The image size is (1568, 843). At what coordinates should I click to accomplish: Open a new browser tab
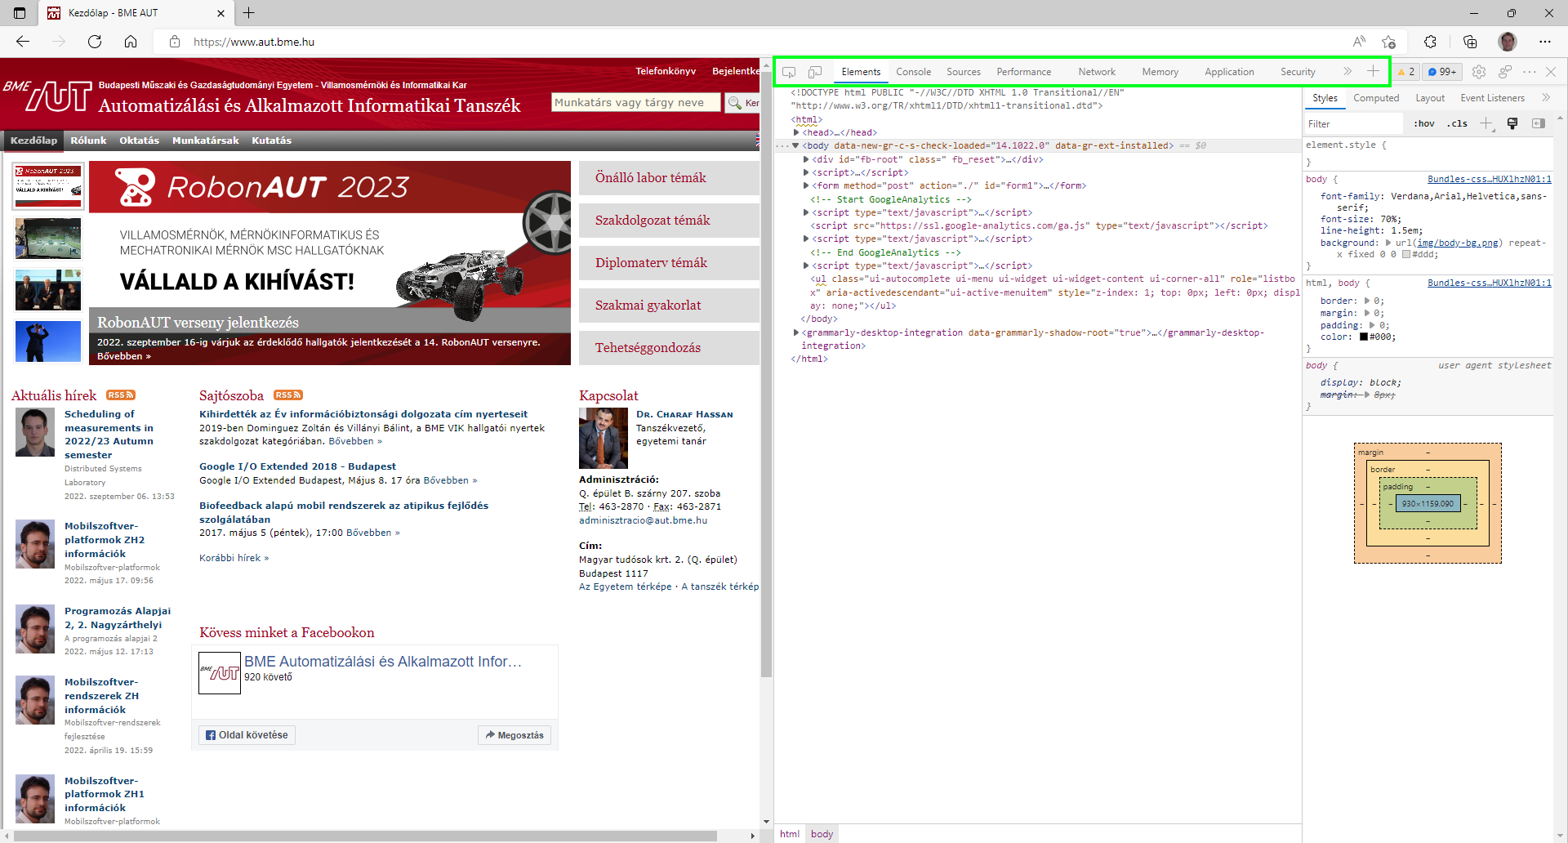click(x=249, y=13)
